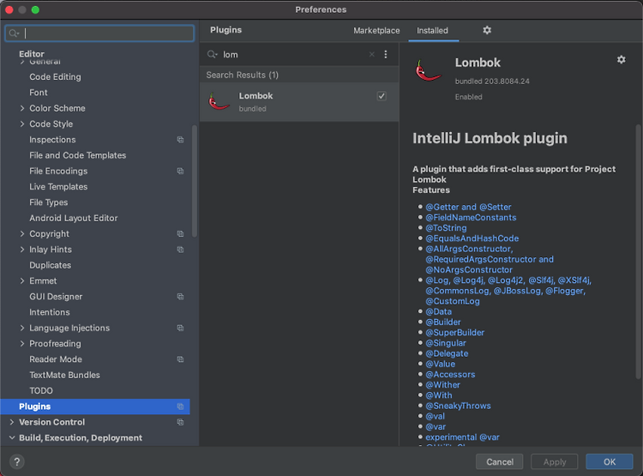Image resolution: width=643 pixels, height=476 pixels.
Task: Focus the settings search input field
Action: [x=99, y=33]
